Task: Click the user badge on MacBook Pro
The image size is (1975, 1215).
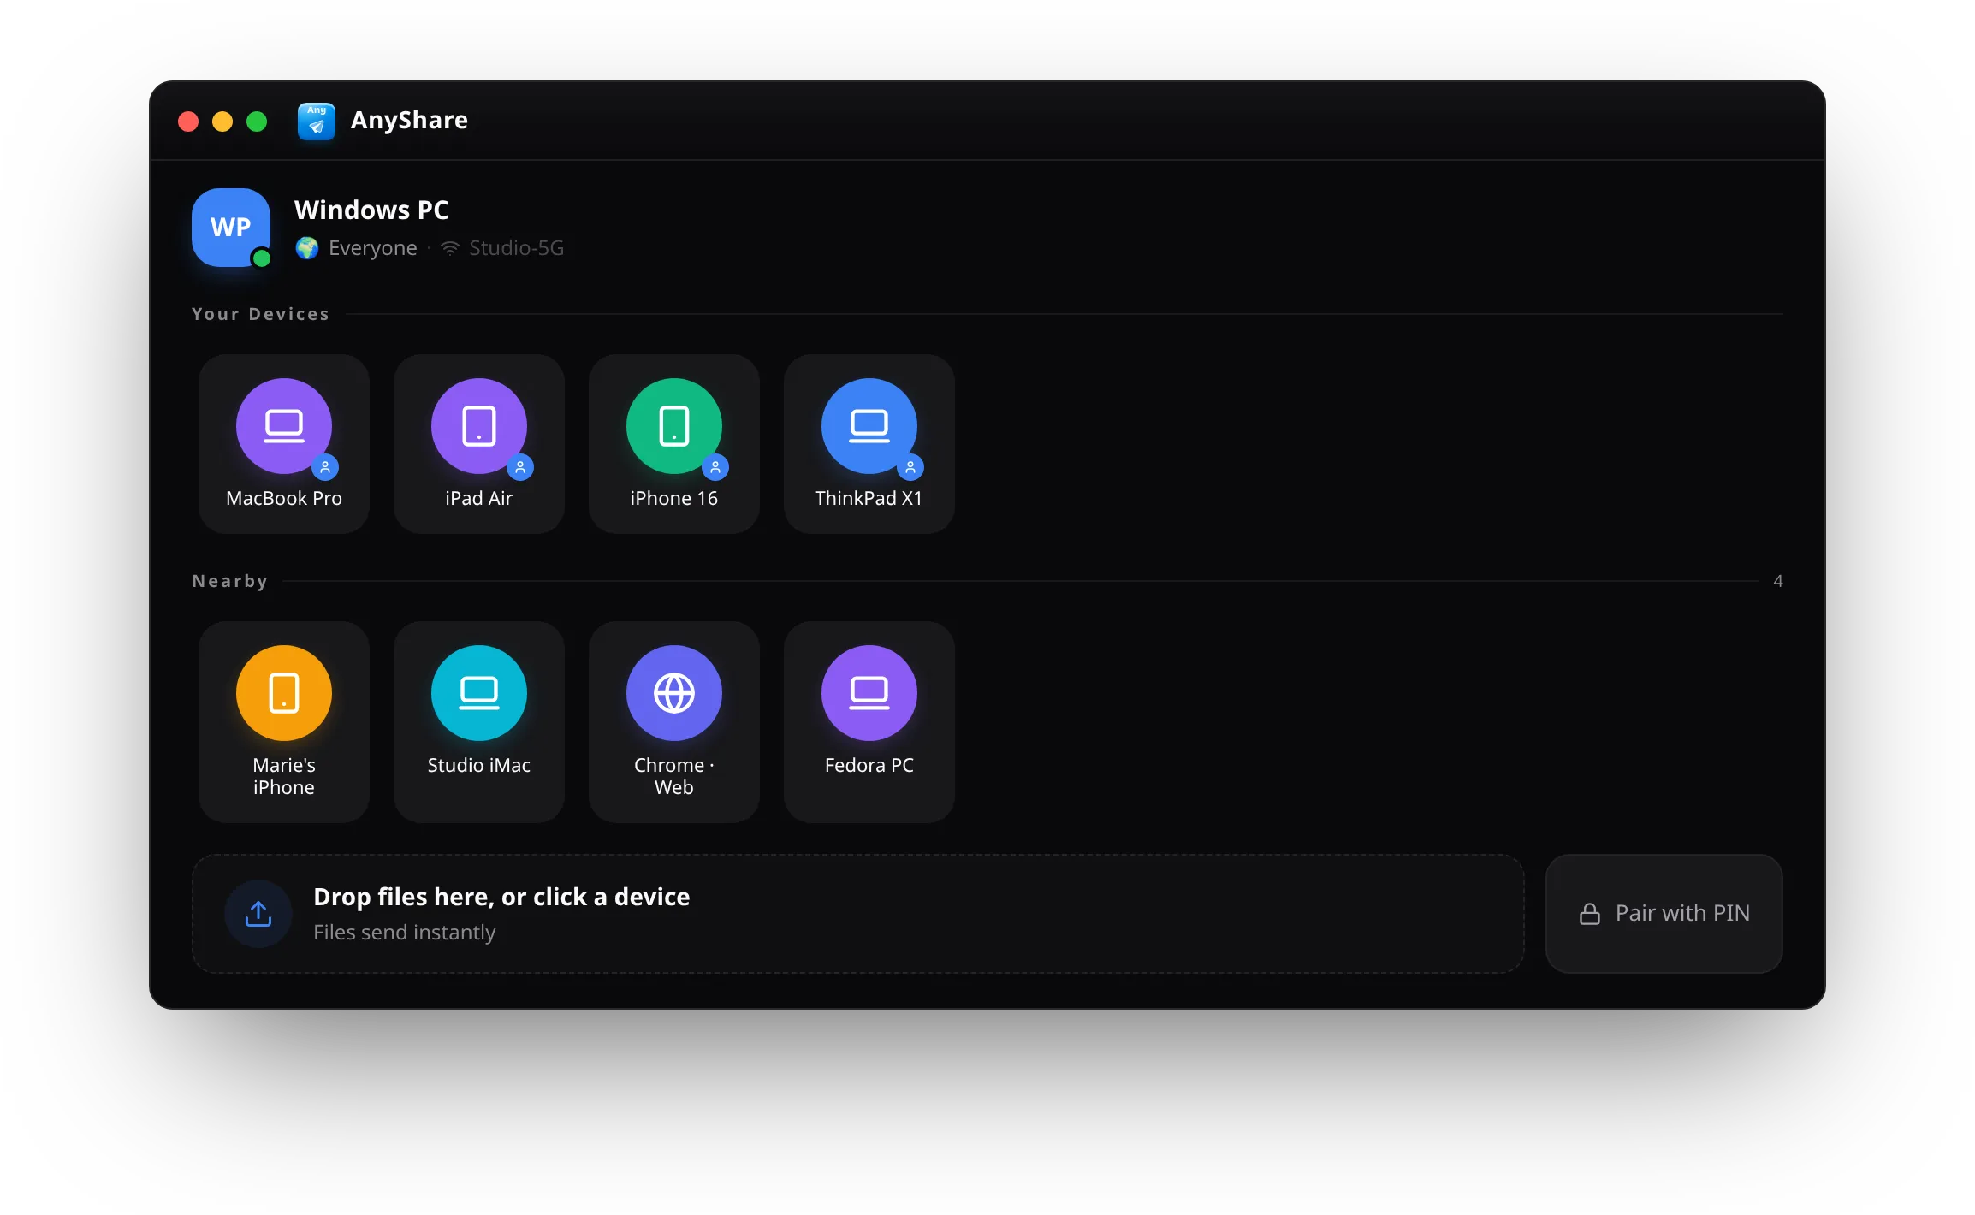Action: click(x=325, y=467)
